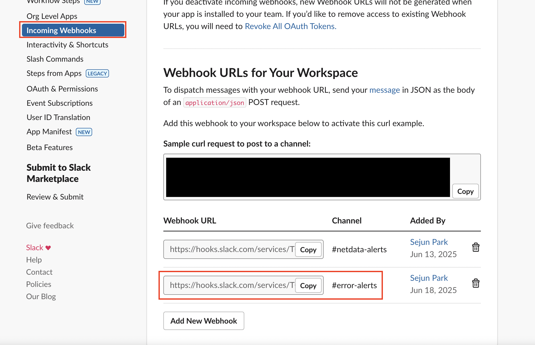Open the Contact link
This screenshot has width=535, height=345.
39,272
